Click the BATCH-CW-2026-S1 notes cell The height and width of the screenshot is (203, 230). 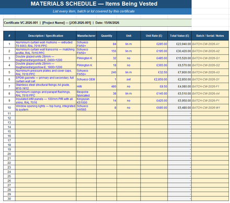click(x=210, y=80)
